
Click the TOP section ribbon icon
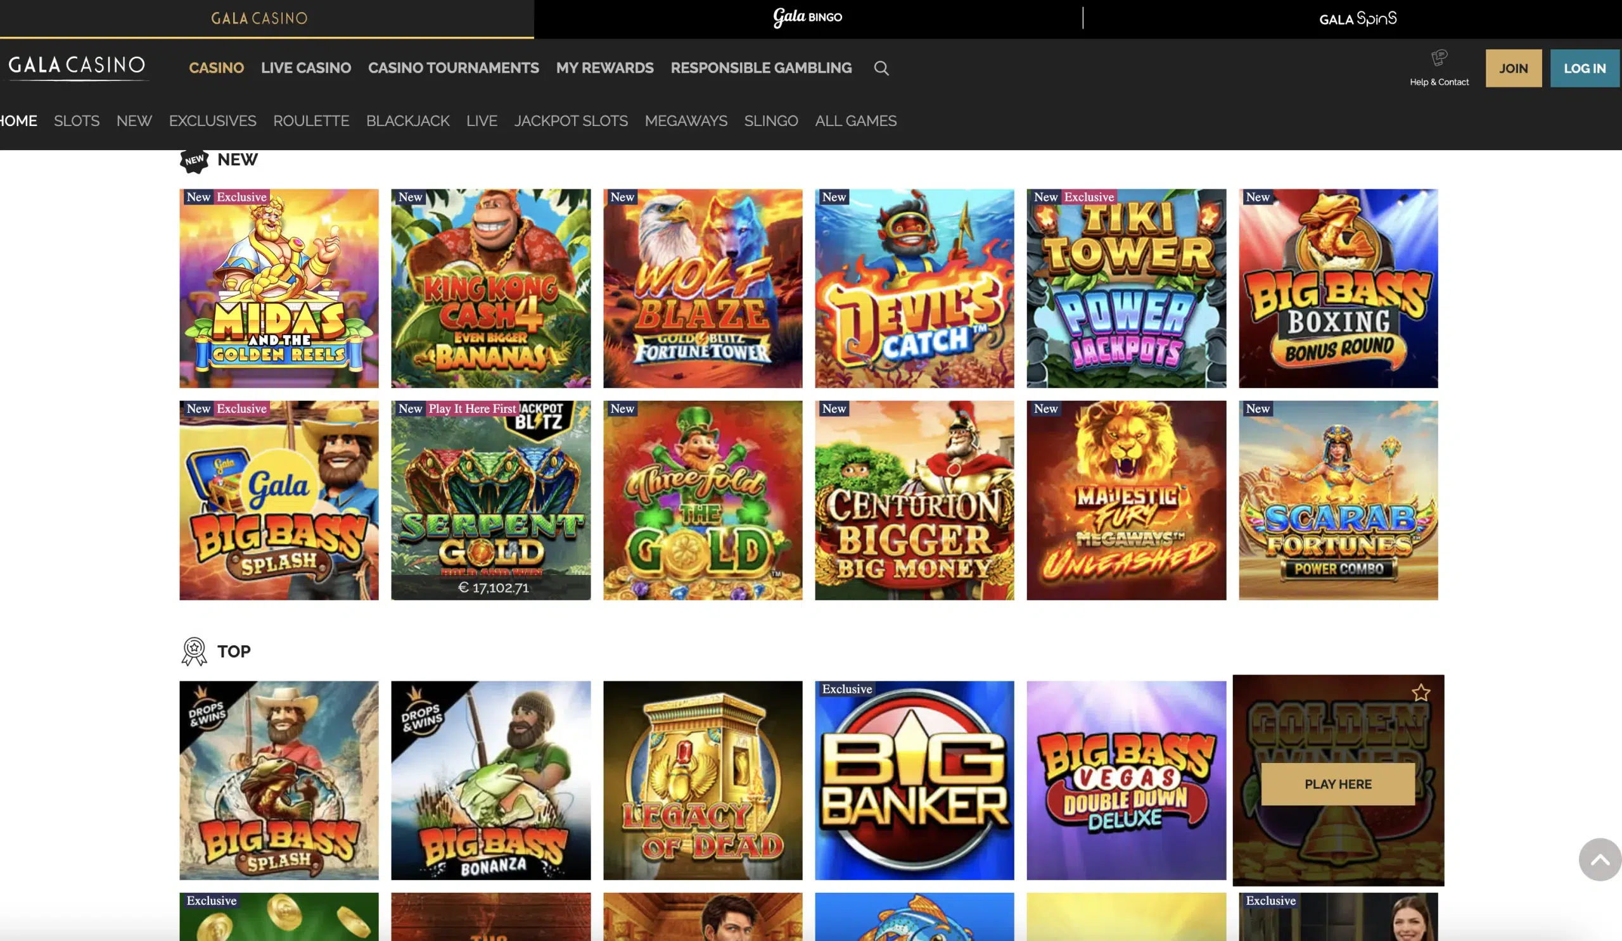click(194, 651)
